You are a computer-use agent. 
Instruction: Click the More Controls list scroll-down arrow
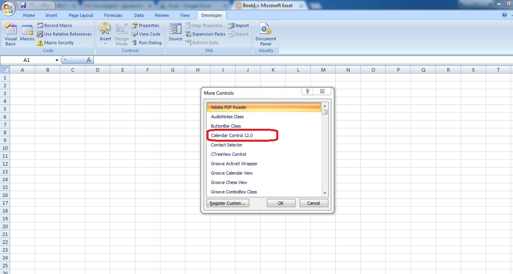click(324, 193)
